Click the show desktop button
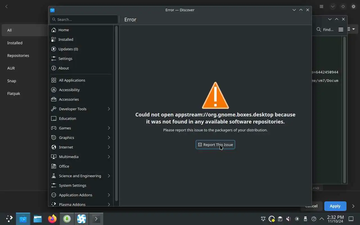This screenshot has height=225, width=360. pyautogui.click(x=351, y=219)
